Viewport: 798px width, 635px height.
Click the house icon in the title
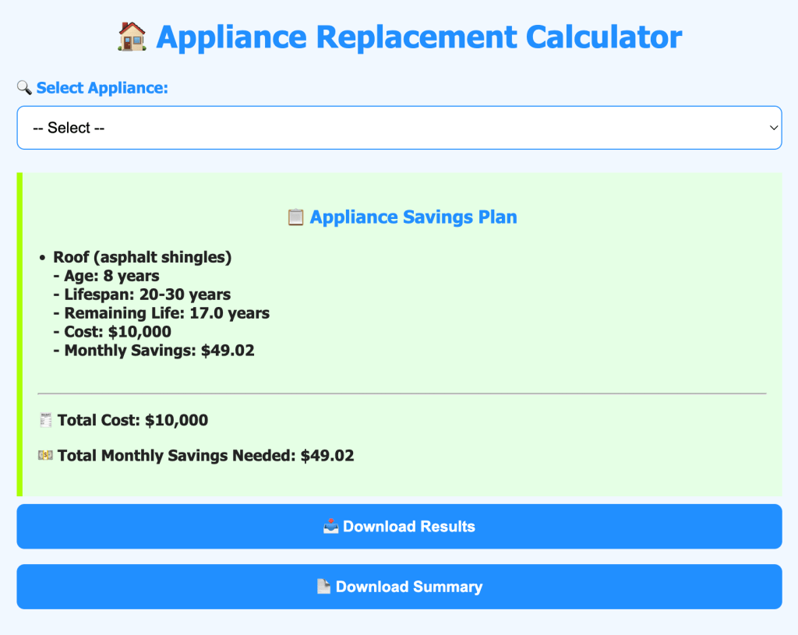(x=132, y=37)
